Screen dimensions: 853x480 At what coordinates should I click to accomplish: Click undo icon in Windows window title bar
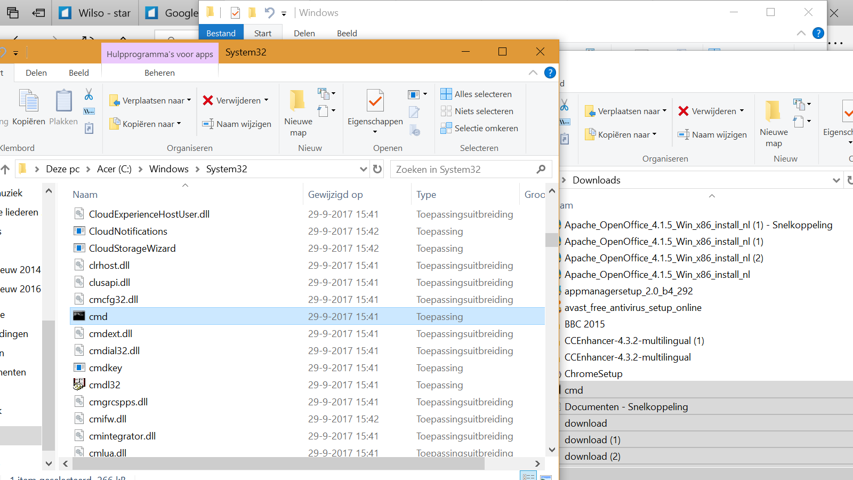(x=270, y=12)
